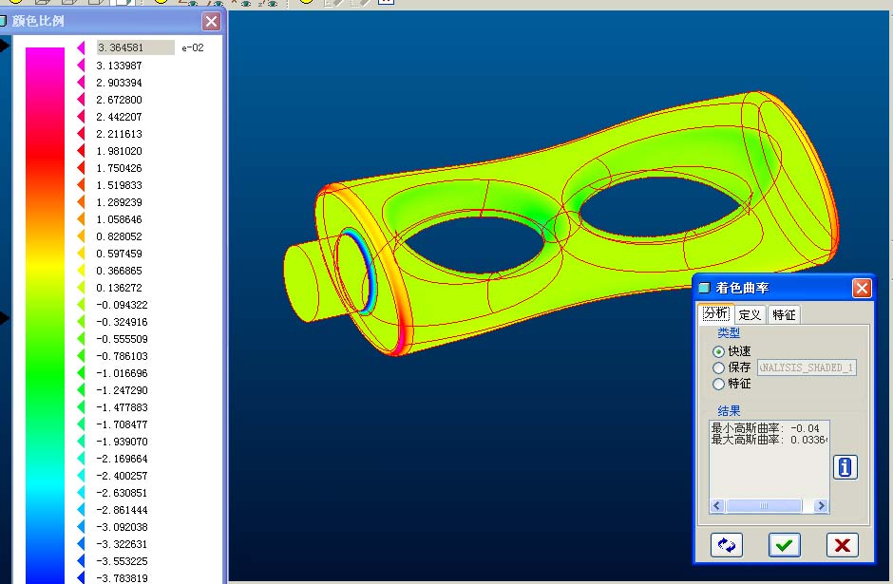
Task: Select the cyan marker beside -2.400257
Action: [x=81, y=476]
